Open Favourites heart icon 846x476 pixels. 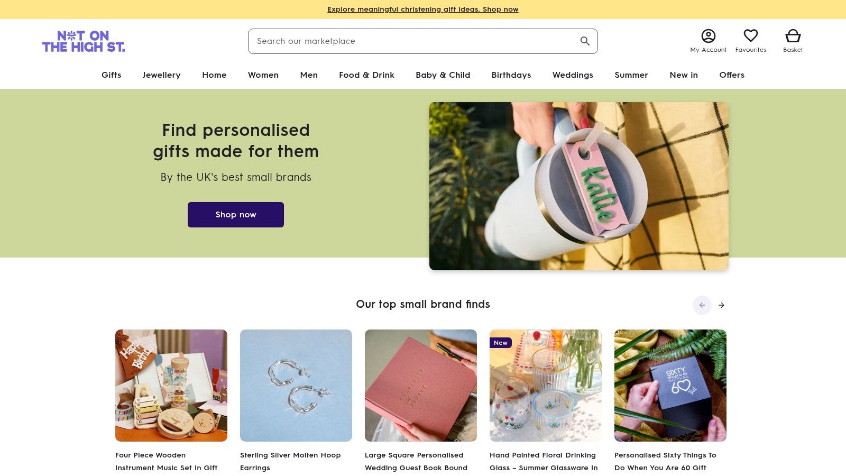pos(750,36)
